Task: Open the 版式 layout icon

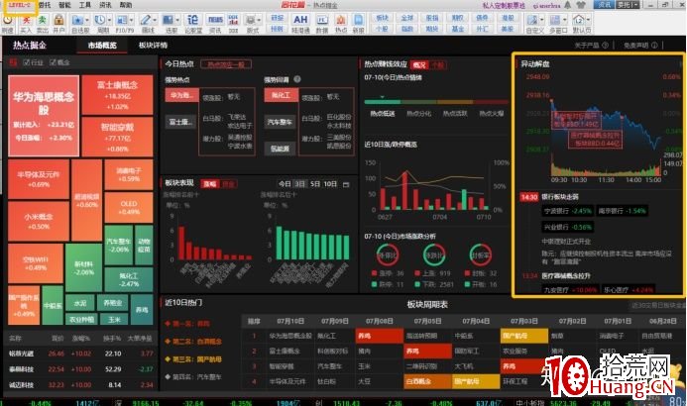Action: click(250, 20)
